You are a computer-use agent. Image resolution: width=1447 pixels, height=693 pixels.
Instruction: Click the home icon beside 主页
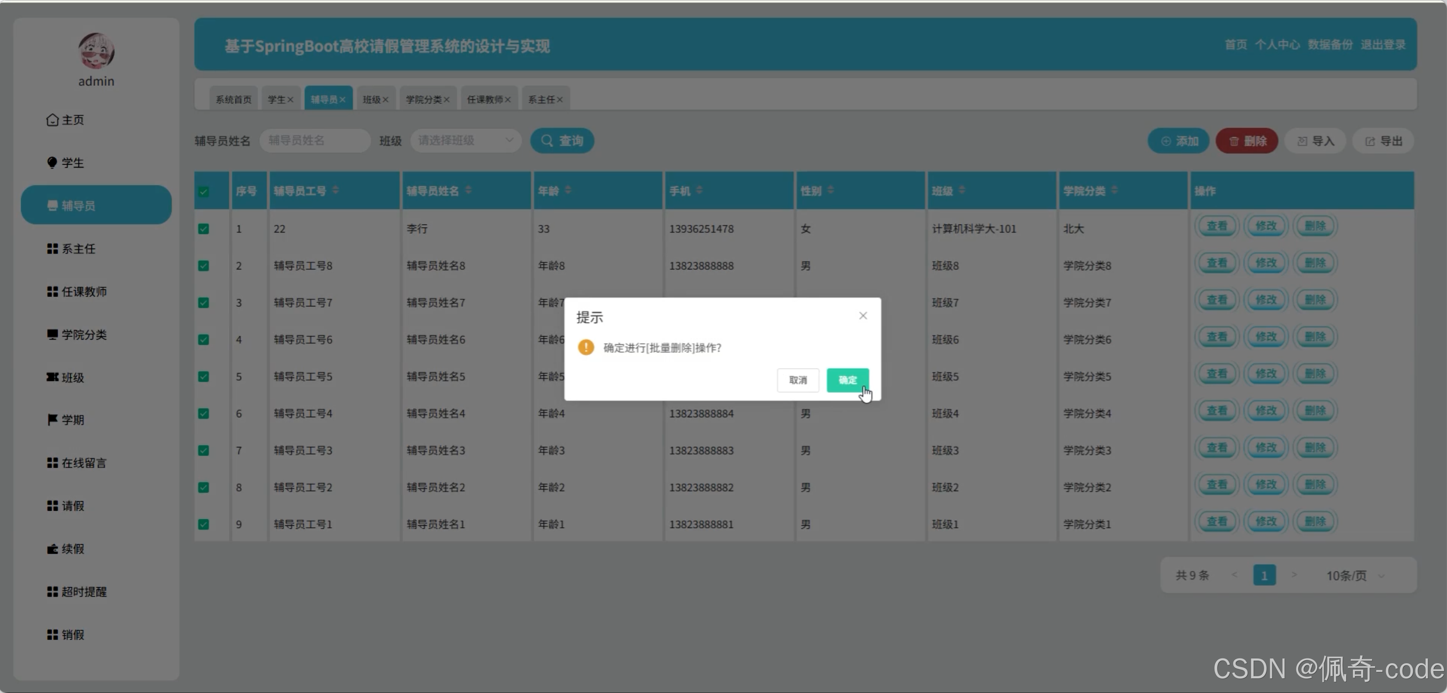[x=52, y=120]
